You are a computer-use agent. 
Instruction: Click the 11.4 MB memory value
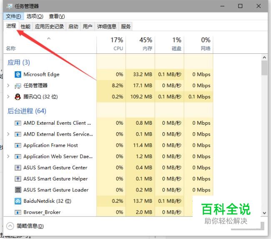[x=143, y=146]
